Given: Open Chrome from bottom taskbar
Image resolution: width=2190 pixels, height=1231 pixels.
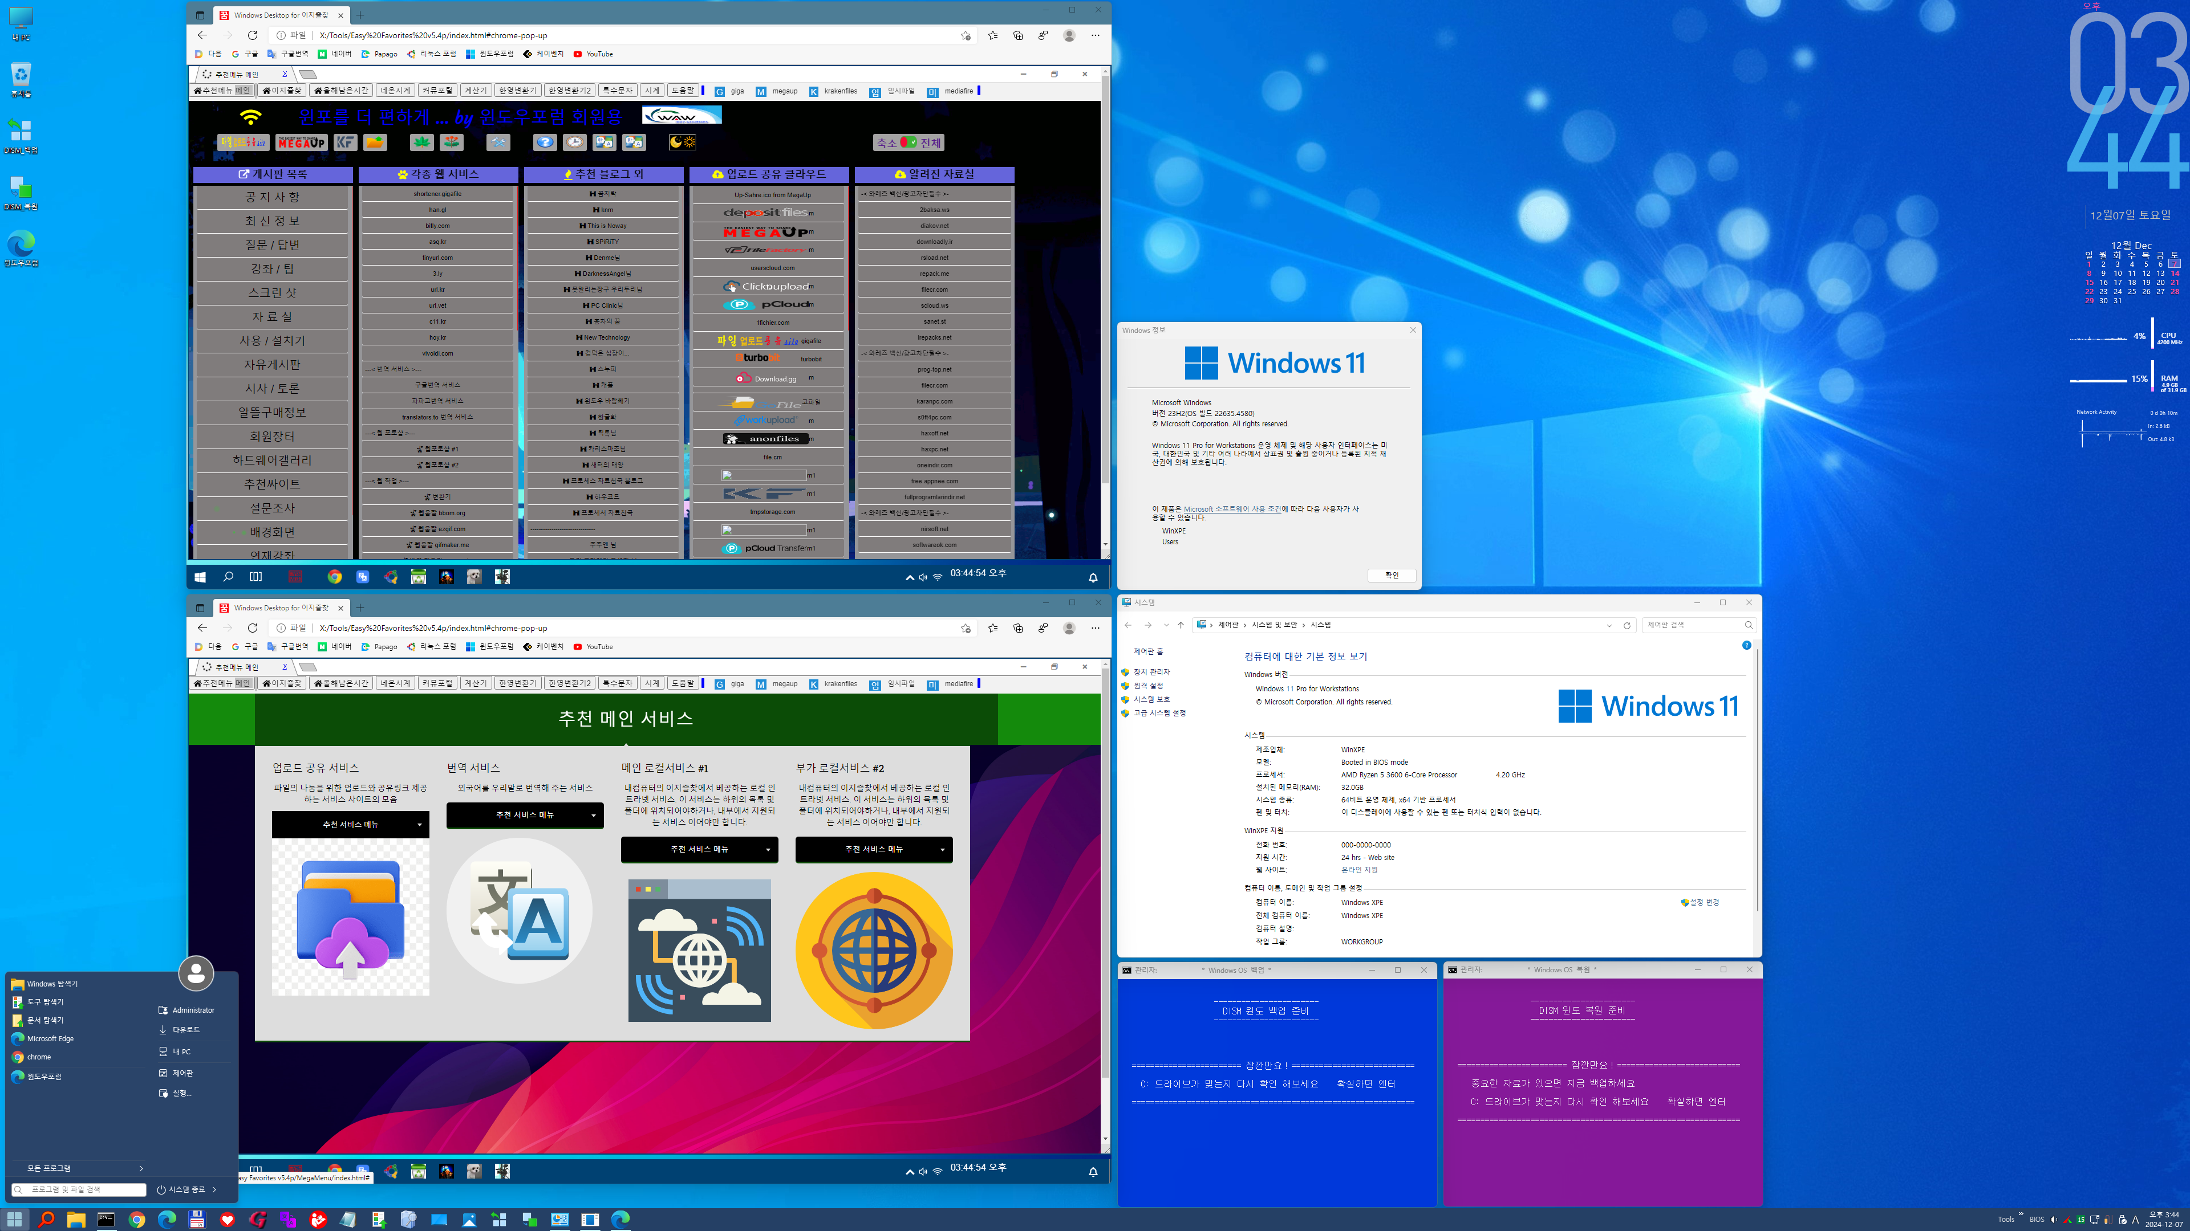Looking at the screenshot, I should [x=136, y=1219].
